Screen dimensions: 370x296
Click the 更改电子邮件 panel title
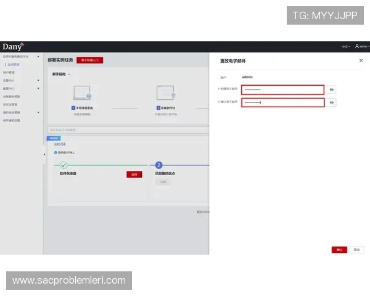click(x=233, y=61)
